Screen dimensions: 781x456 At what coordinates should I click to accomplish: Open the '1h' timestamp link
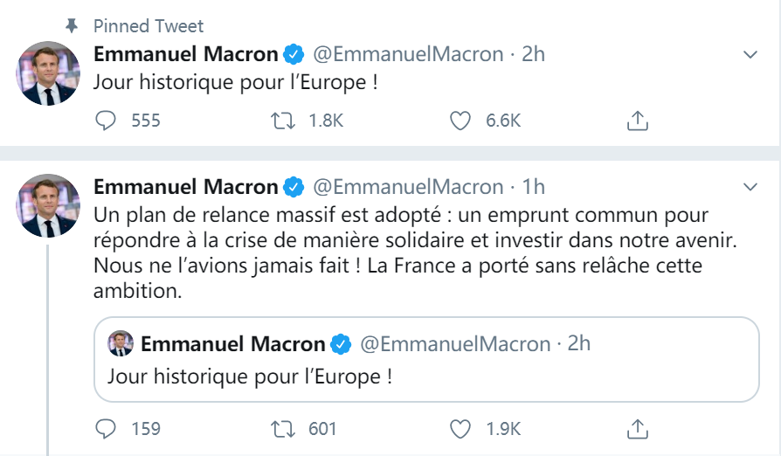533,187
